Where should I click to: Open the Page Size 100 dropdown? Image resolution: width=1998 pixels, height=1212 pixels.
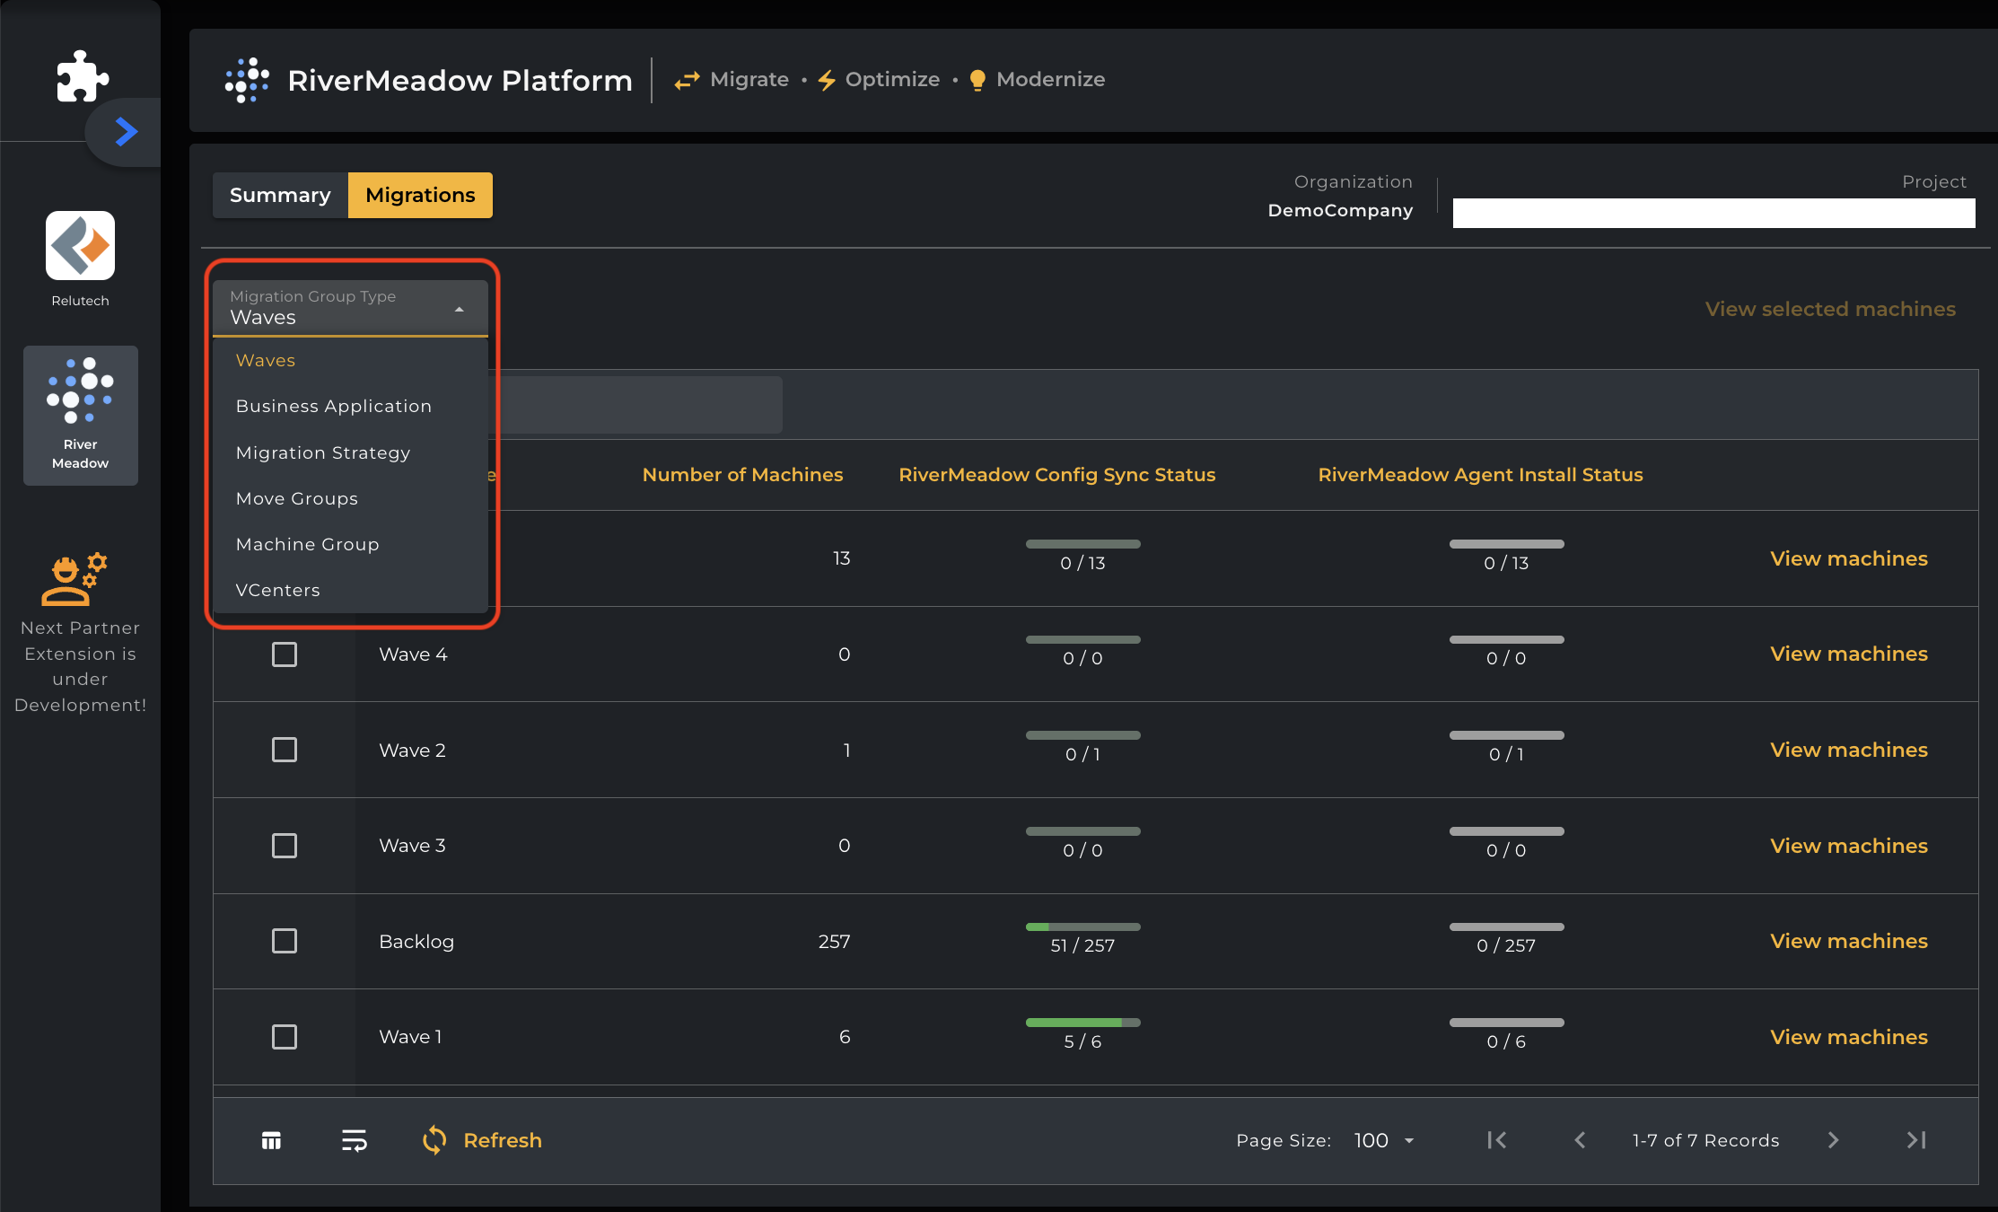tap(1384, 1140)
